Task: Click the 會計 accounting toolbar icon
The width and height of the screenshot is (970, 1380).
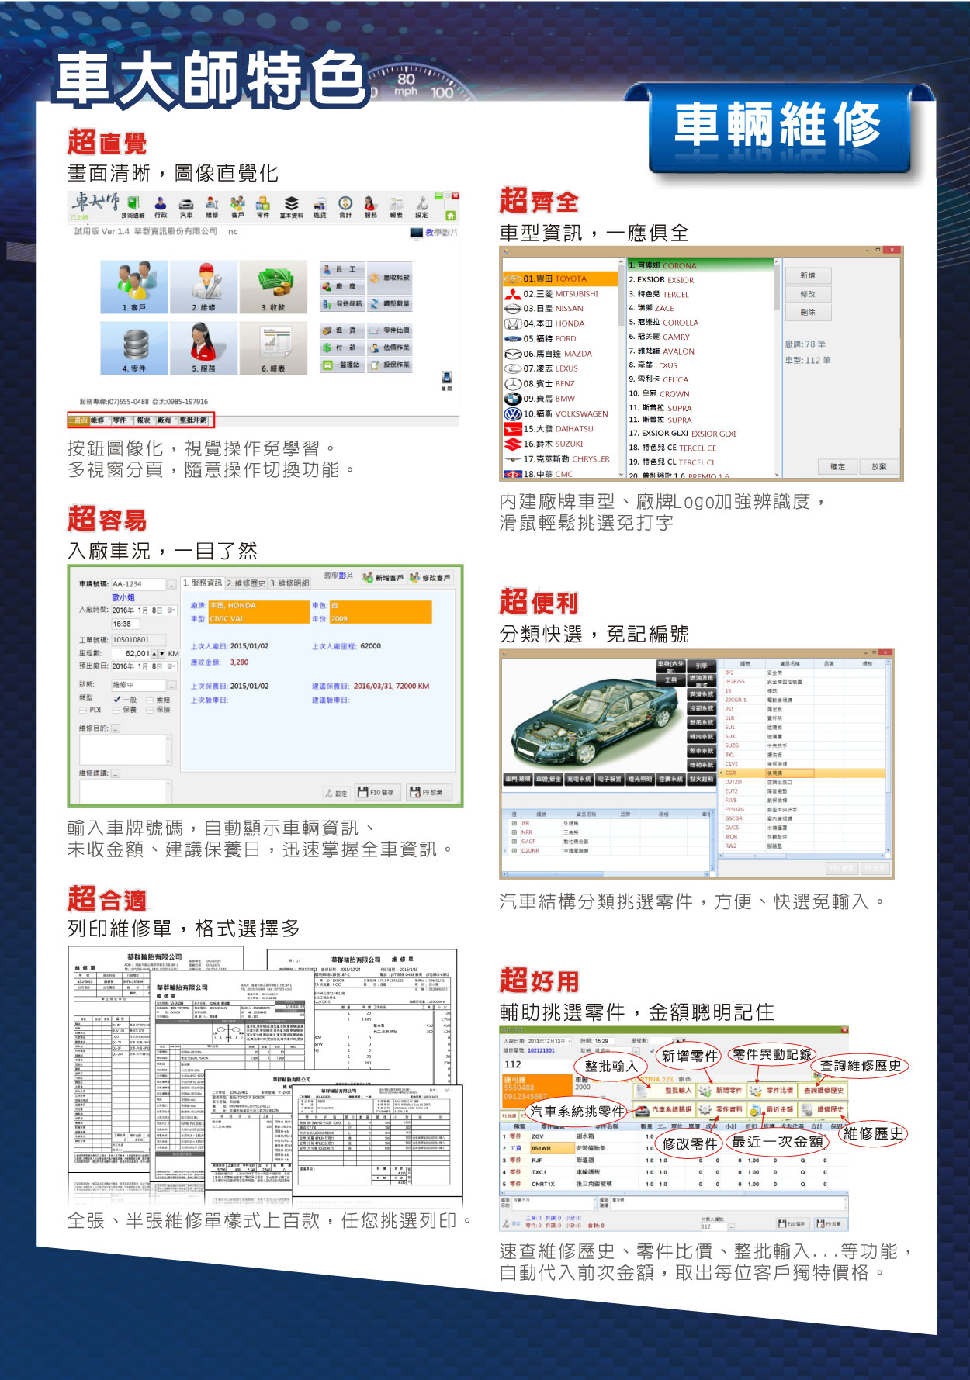Action: click(345, 207)
